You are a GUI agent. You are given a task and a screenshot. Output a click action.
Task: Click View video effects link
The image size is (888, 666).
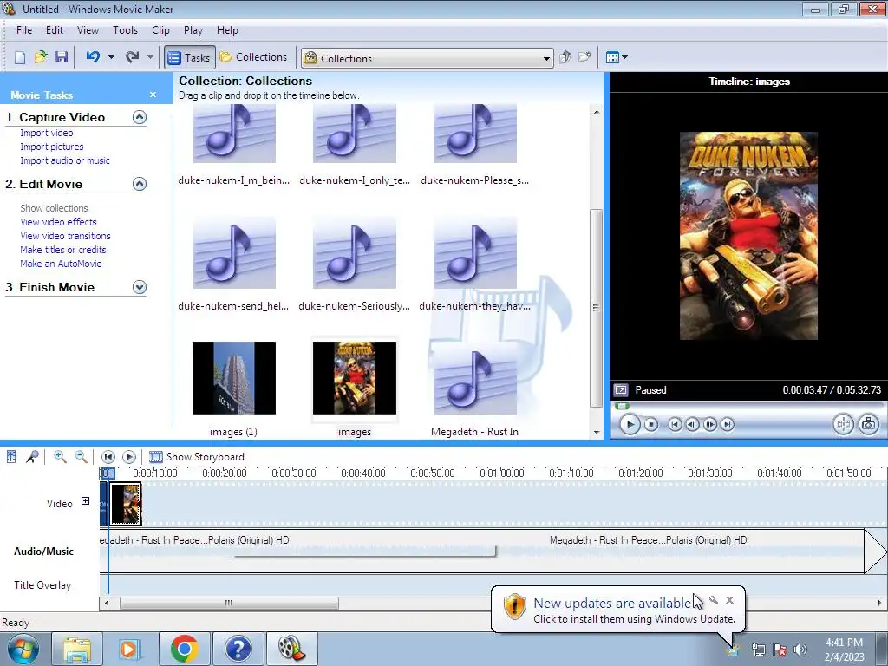point(58,222)
